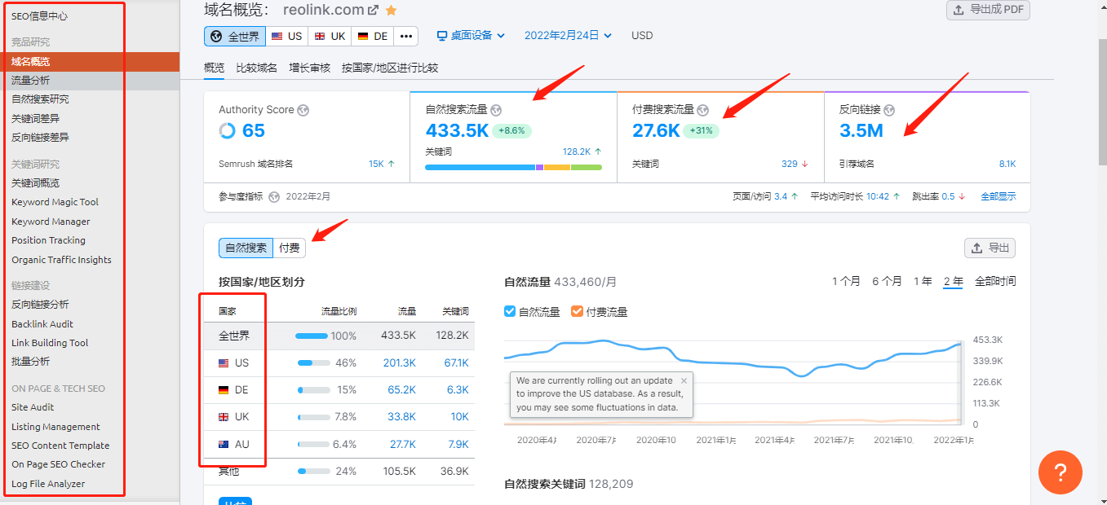Click the 329 paid keywords link

(x=790, y=164)
